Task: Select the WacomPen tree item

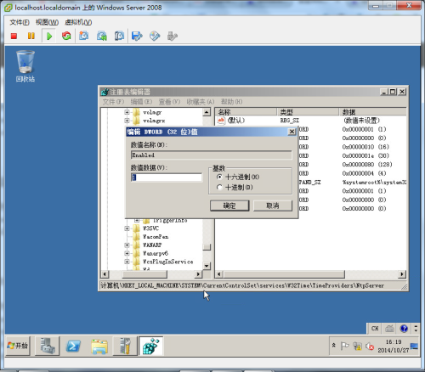Action: (156, 237)
